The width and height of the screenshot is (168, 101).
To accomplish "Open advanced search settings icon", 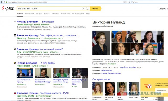I will pos(87,9).
